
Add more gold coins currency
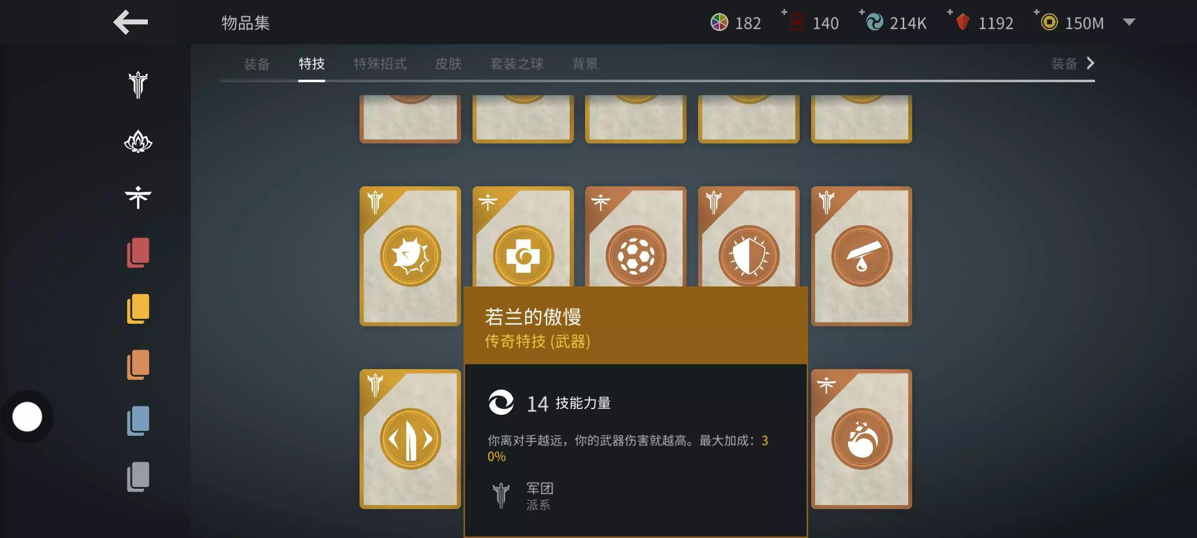point(1037,12)
